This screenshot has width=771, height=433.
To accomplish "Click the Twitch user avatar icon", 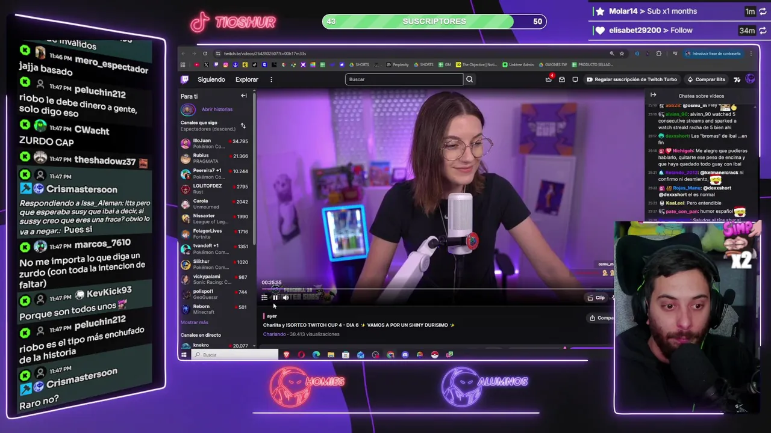I will [750, 79].
